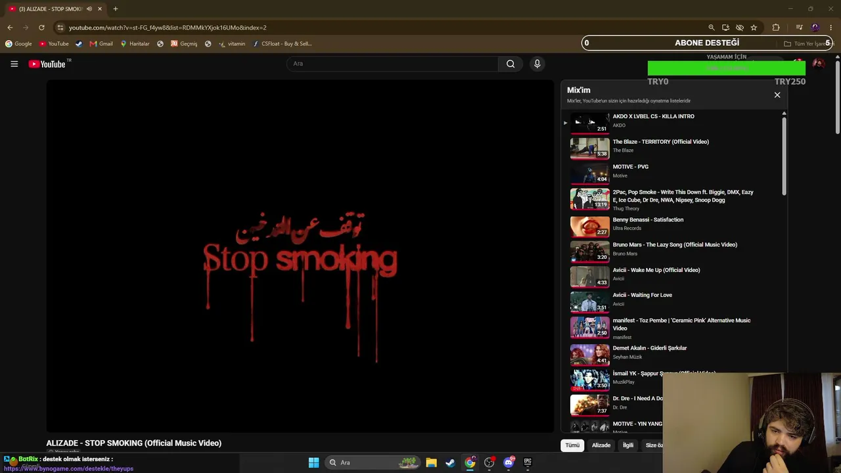Play İsmail YK video thumbnail in the mix
Image resolution: width=841 pixels, height=473 pixels.
pos(589,380)
